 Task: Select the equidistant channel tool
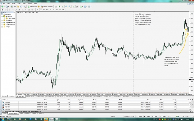click(19, 10)
